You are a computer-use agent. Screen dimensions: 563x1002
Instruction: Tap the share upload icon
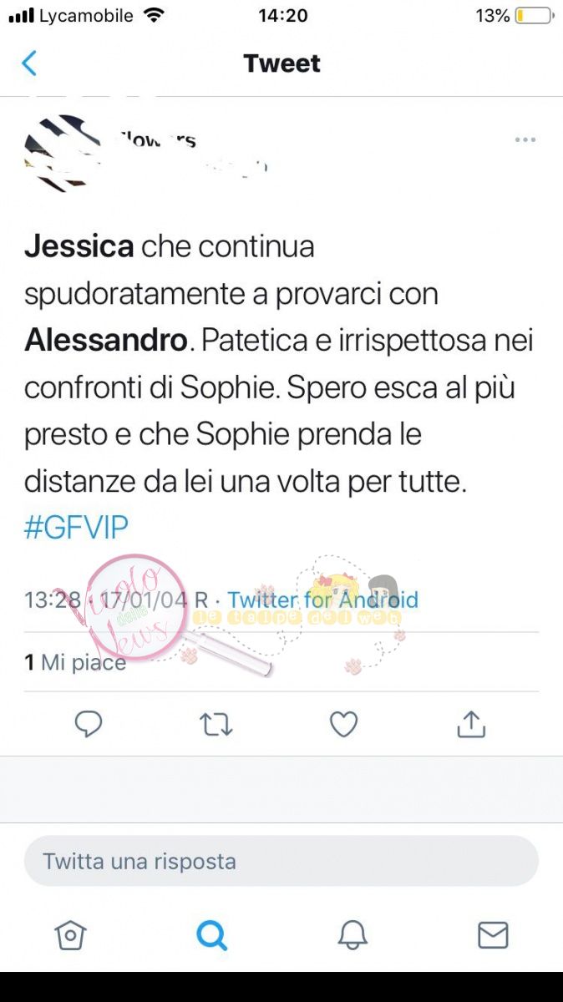click(x=471, y=724)
